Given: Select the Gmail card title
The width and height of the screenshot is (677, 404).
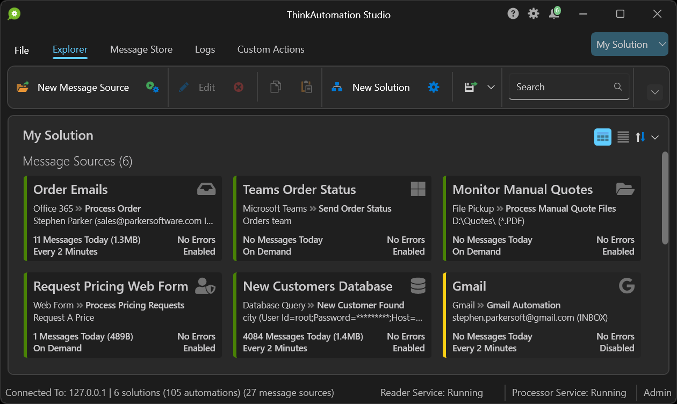Looking at the screenshot, I should (x=469, y=286).
